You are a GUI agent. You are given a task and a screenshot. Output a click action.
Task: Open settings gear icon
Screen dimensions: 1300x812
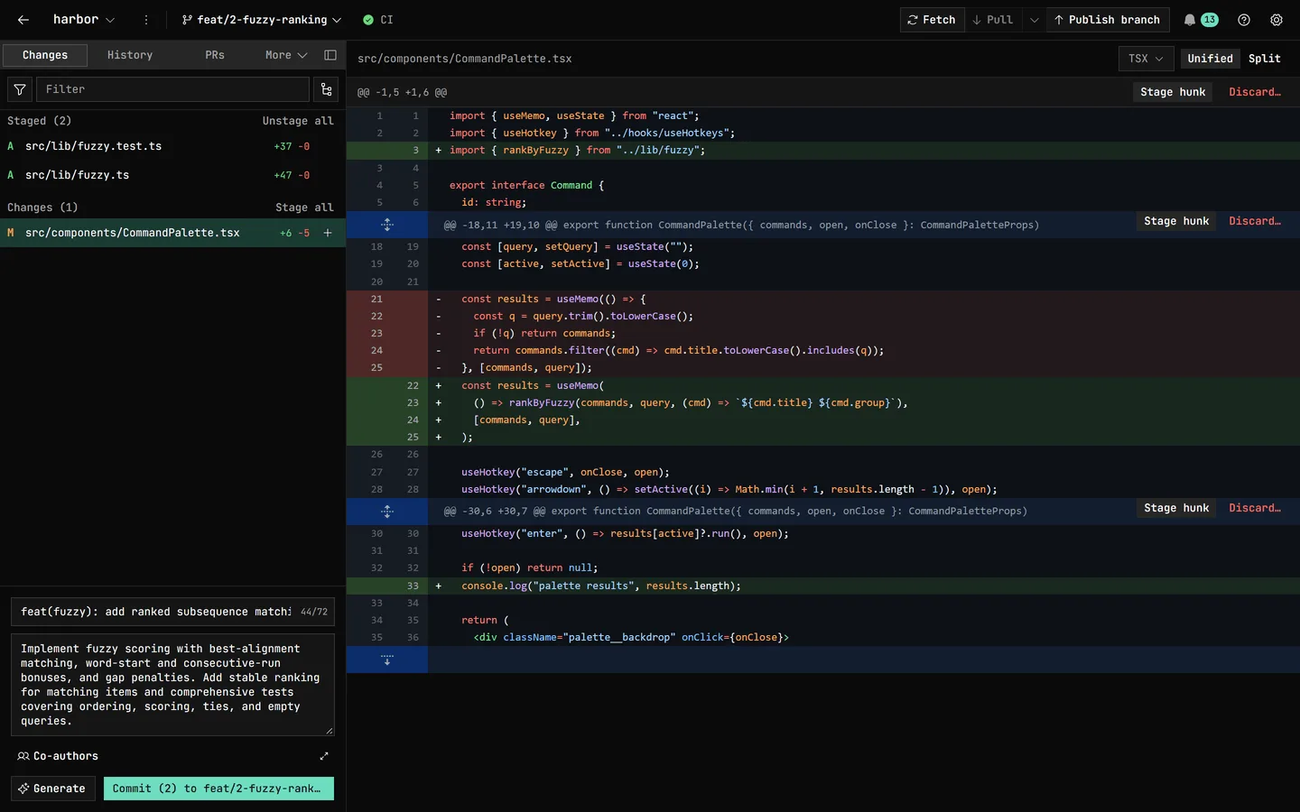point(1277,20)
